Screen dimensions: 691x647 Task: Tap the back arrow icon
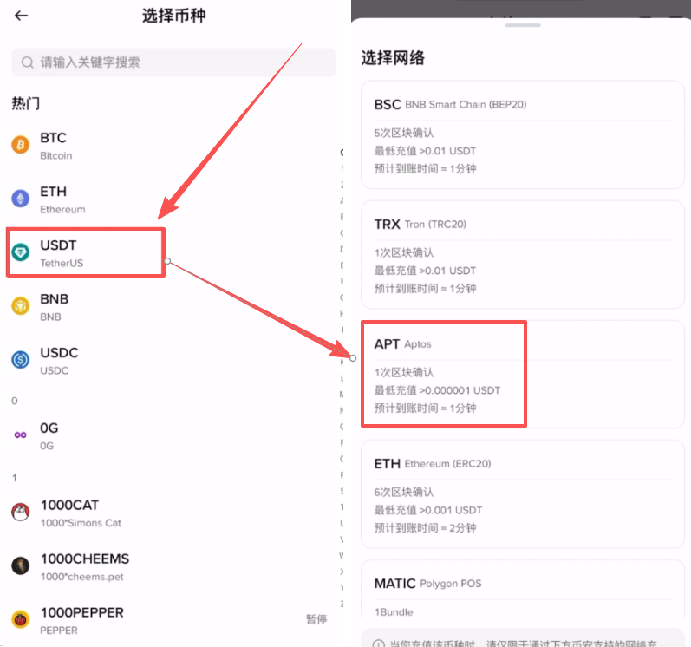coord(22,16)
